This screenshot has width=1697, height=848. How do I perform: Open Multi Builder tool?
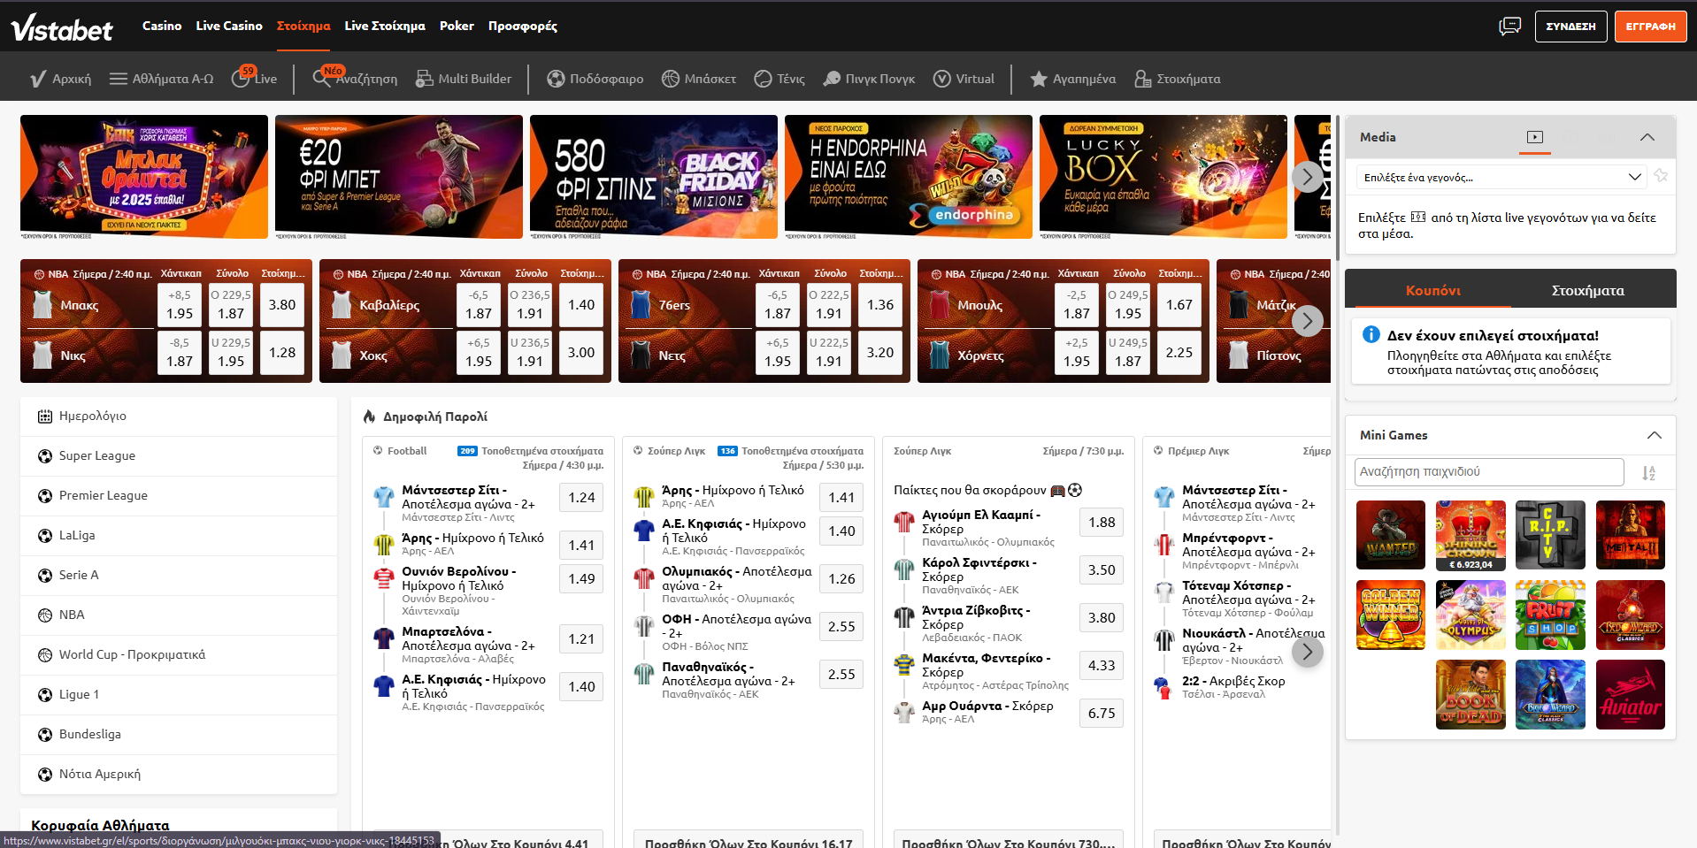point(464,79)
